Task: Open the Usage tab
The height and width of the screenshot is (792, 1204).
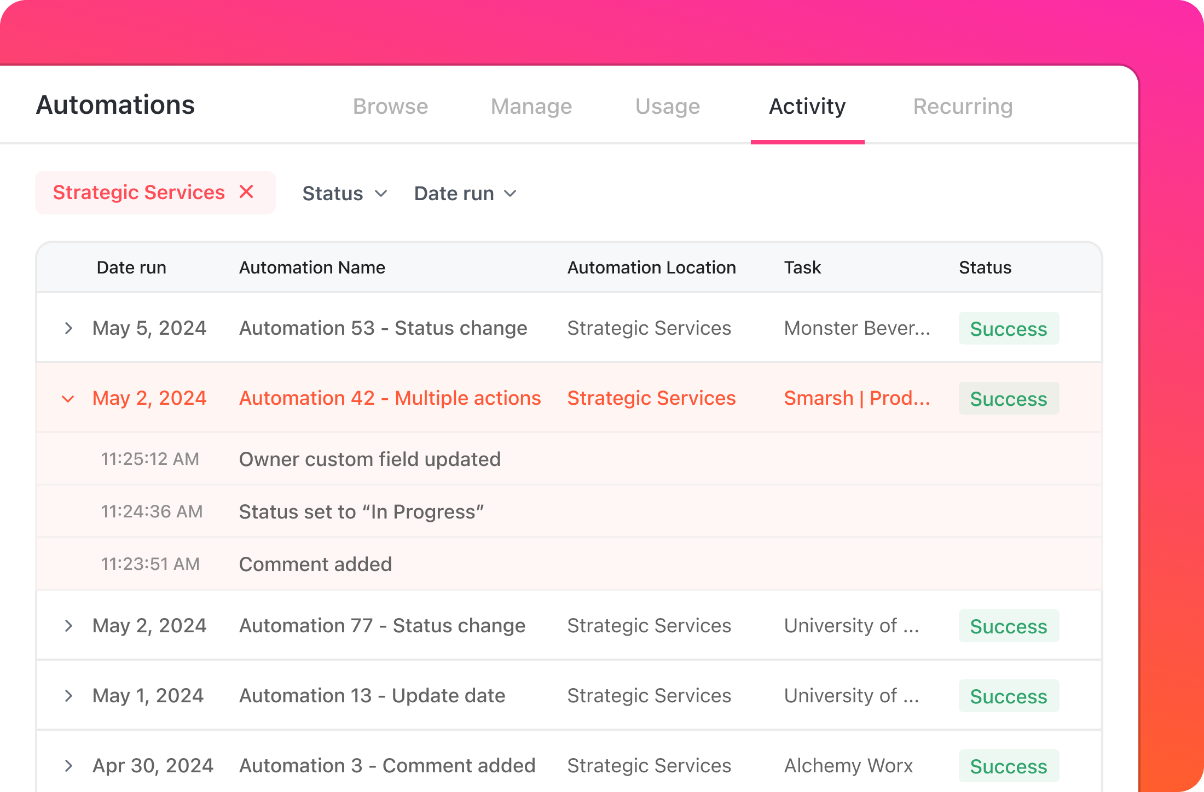Action: tap(668, 106)
